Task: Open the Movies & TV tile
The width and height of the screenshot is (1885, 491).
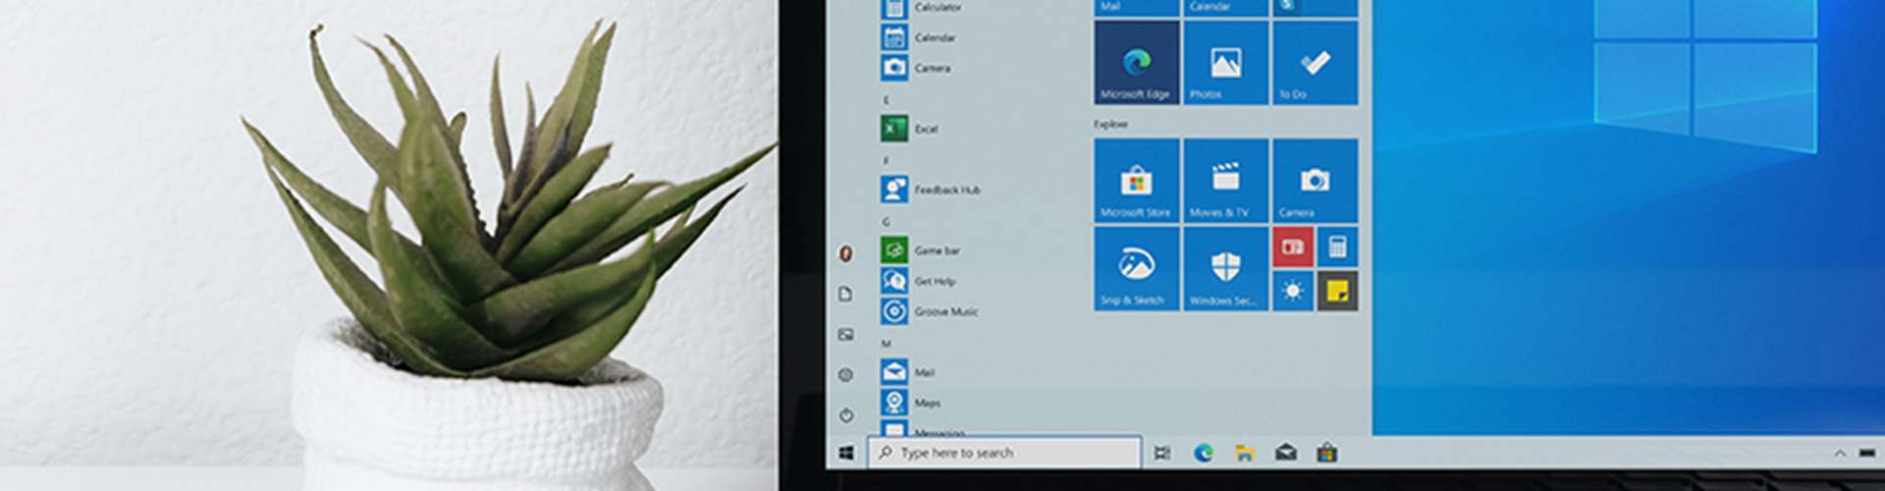Action: (x=1225, y=181)
